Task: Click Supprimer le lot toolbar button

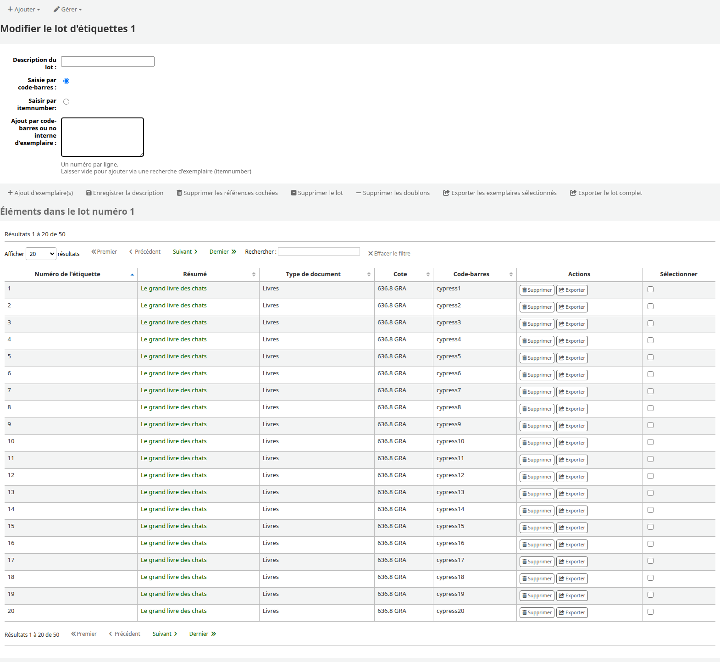Action: [317, 193]
